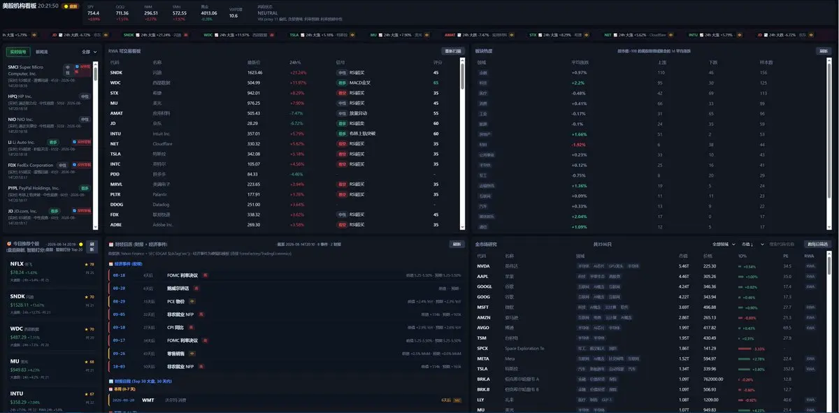Click the refresh button in the sector heat panel
Image resolution: width=839 pixels, height=413 pixels.
click(824, 51)
